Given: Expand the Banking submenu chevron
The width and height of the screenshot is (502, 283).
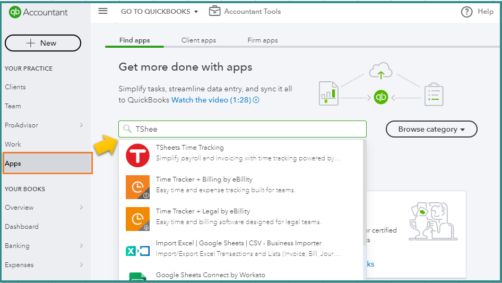Looking at the screenshot, I should click(81, 245).
